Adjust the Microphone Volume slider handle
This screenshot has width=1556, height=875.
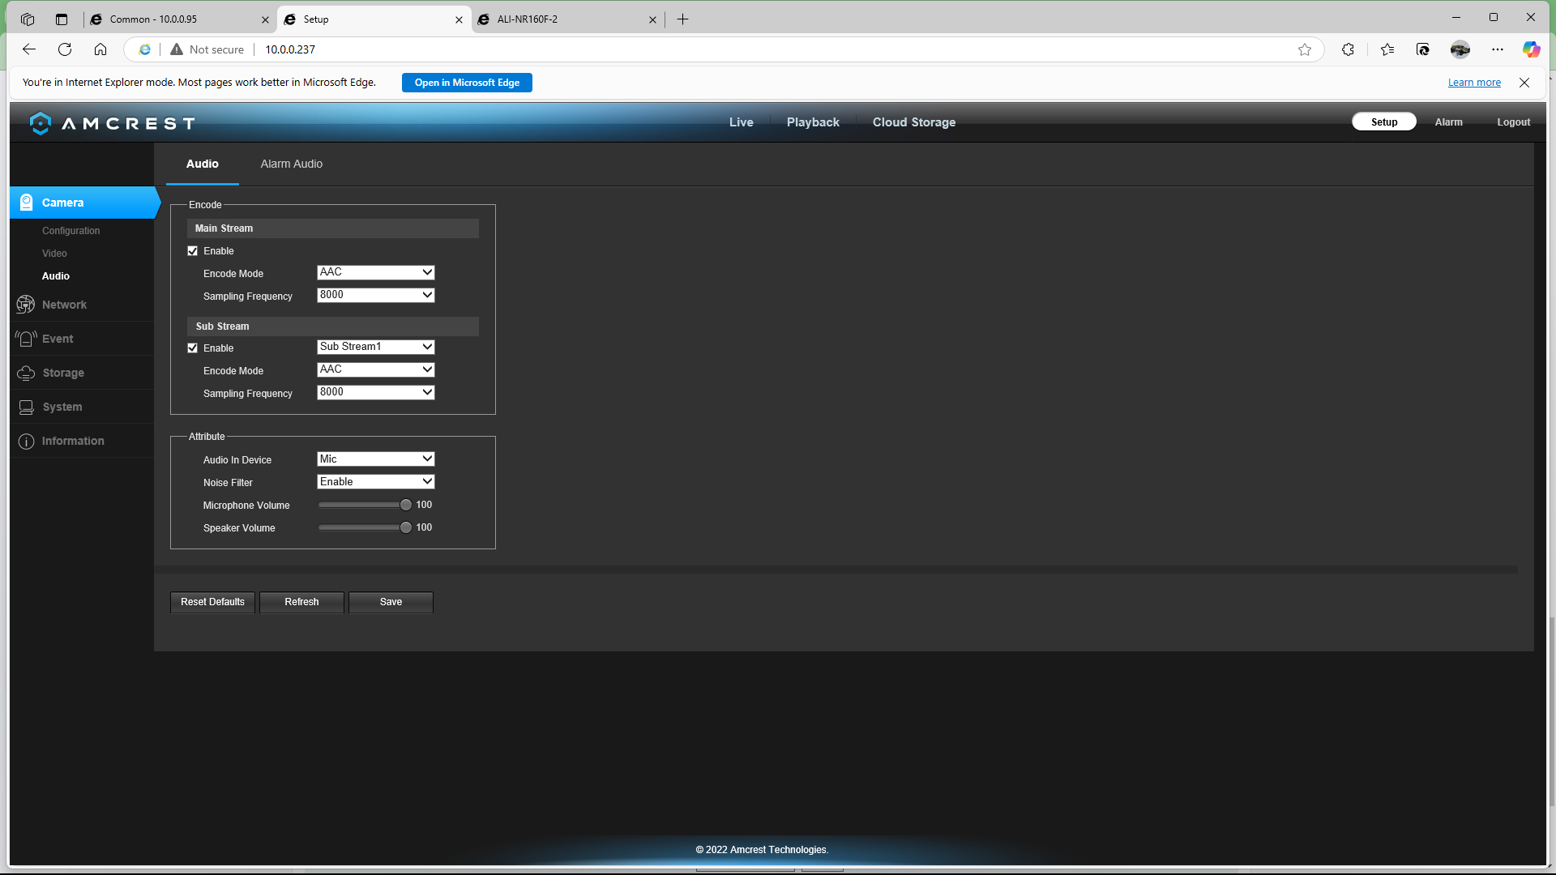point(406,505)
